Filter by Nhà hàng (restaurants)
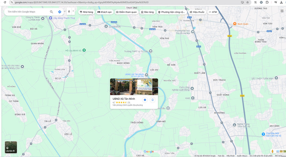 point(87,12)
